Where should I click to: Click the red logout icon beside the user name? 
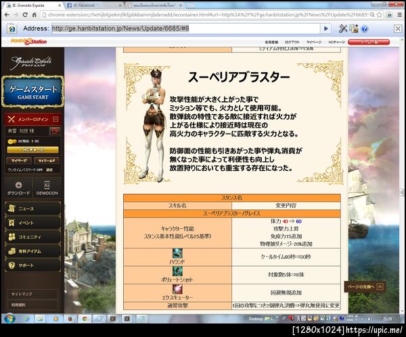point(55,131)
